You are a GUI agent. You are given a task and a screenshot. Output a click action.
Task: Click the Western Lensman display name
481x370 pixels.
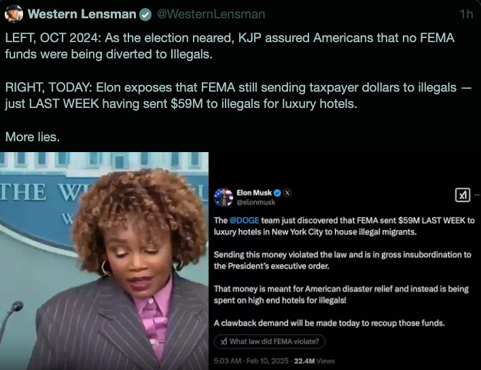coord(82,14)
